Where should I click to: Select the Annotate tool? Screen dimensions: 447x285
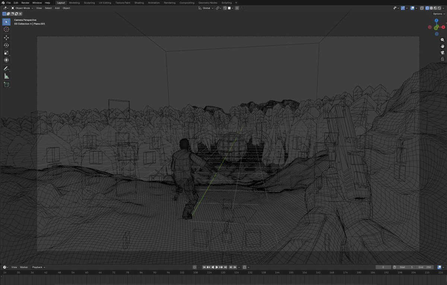click(6, 69)
